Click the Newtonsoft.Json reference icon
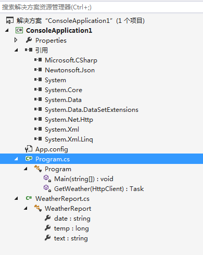Image resolution: width=203 pixels, height=255 pixels. click(x=38, y=70)
